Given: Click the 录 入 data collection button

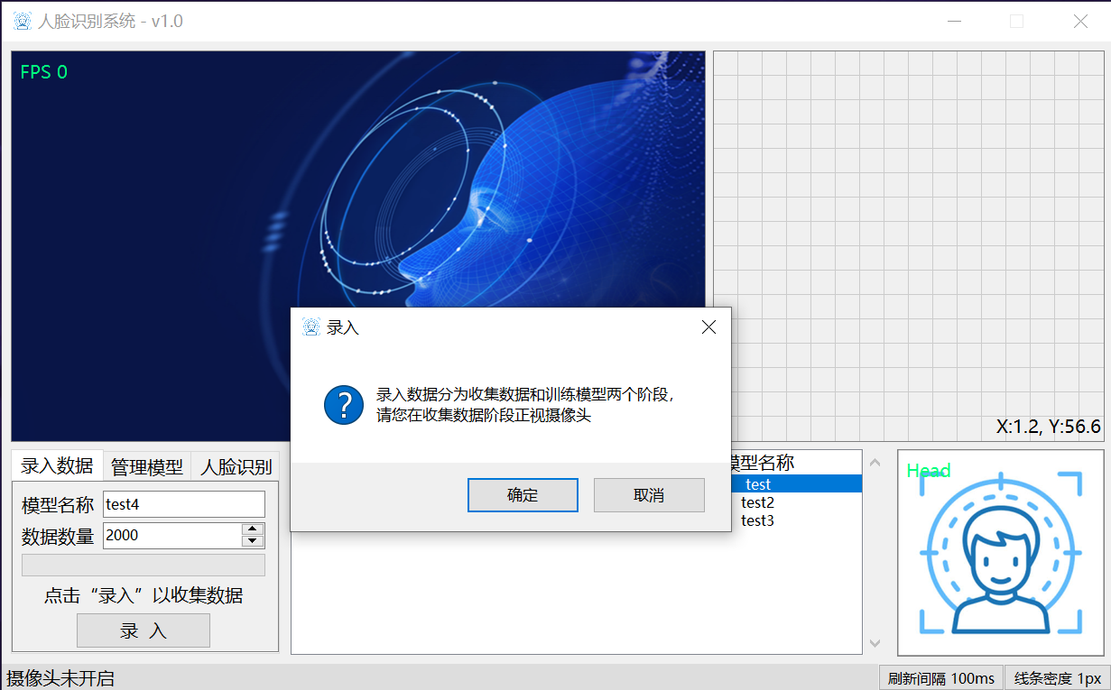Looking at the screenshot, I should [x=143, y=630].
